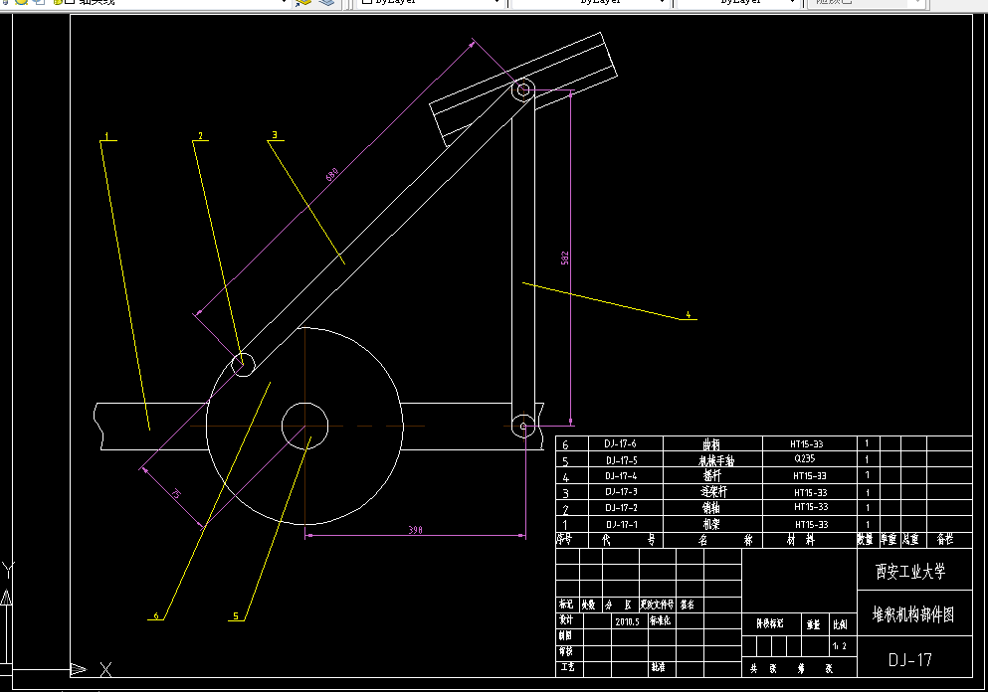Select balloon number 5 leader label
The image size is (988, 692).
pos(236,616)
